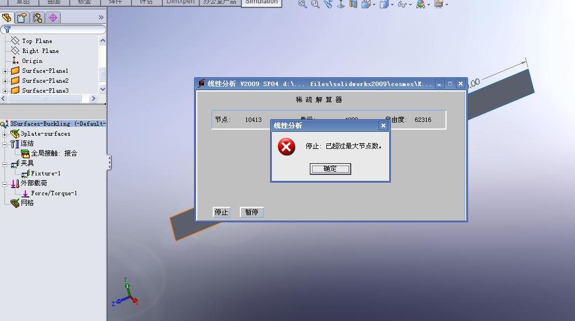Expand the Surface-Plane1 node
This screenshot has width=575, height=321.
tap(5, 71)
